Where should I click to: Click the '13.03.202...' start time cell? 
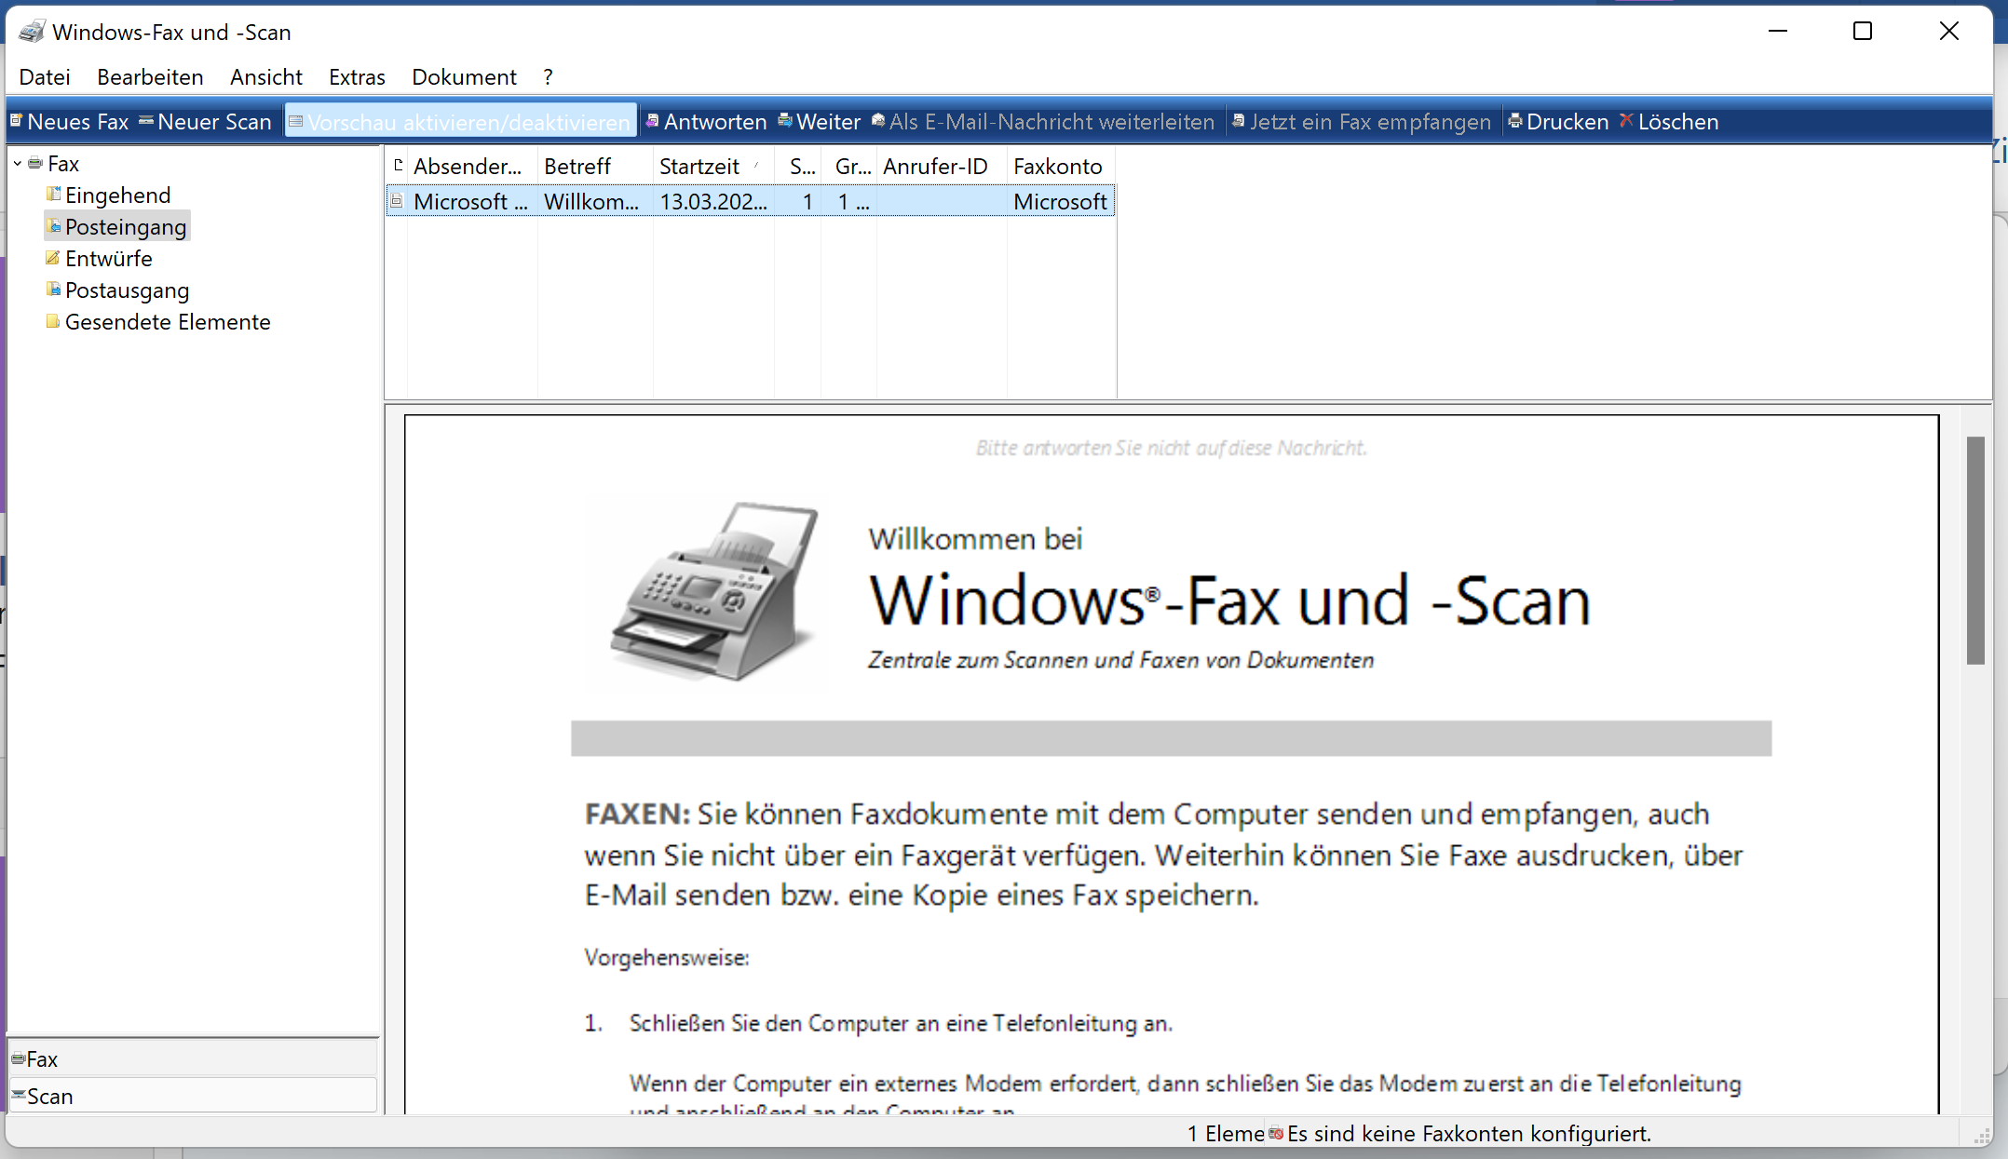713,201
